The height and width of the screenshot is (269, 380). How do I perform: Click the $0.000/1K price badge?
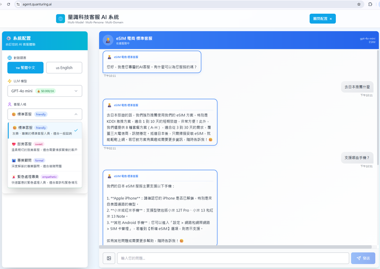point(46,91)
